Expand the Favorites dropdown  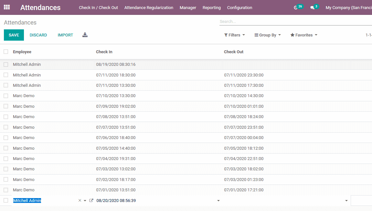coord(304,35)
